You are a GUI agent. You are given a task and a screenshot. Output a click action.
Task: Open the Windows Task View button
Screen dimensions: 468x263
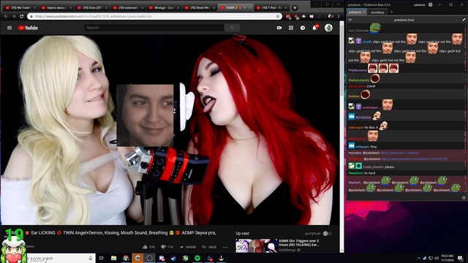click(102, 258)
